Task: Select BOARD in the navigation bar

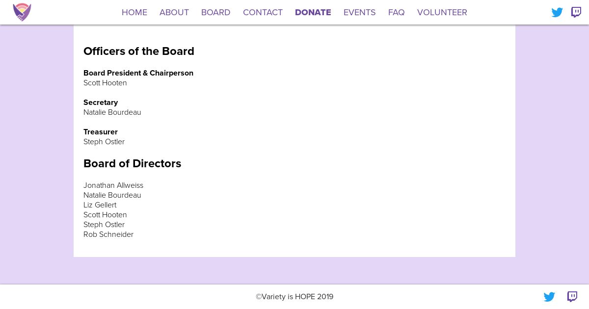Action: tap(216, 12)
